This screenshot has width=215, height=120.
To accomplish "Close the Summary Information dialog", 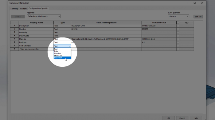I will pos(202,3).
